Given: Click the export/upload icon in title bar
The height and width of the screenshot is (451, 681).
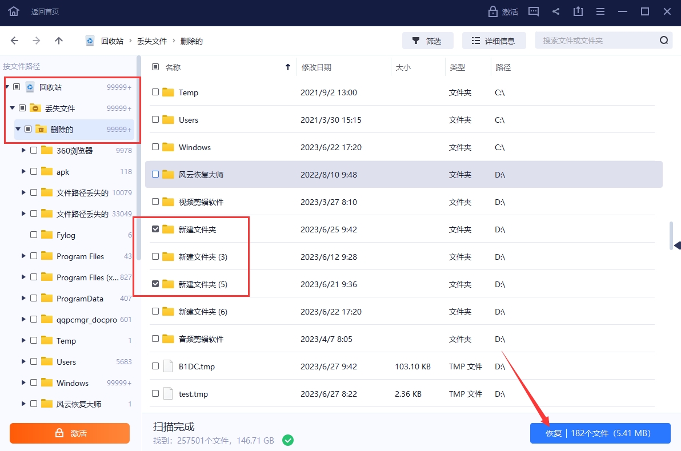Looking at the screenshot, I should click(x=578, y=11).
